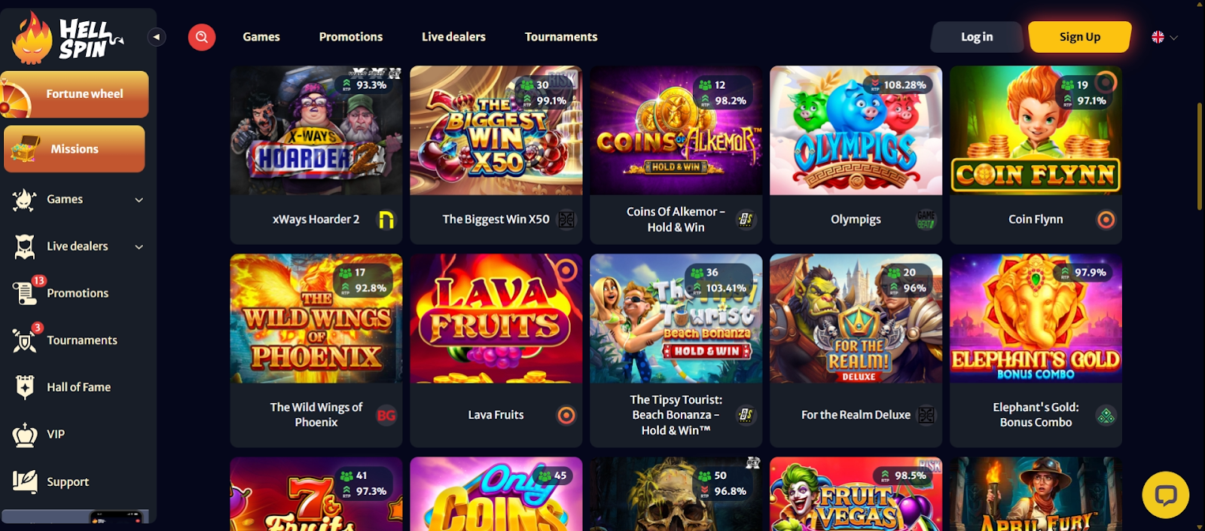Open the live chat bubble
This screenshot has width=1205, height=531.
click(1165, 495)
